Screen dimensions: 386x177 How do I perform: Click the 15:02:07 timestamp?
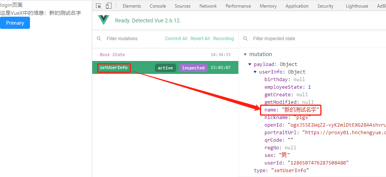221,67
